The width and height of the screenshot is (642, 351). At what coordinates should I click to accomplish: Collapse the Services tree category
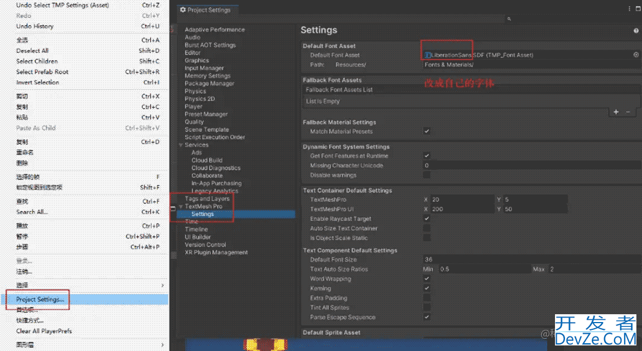tap(181, 145)
